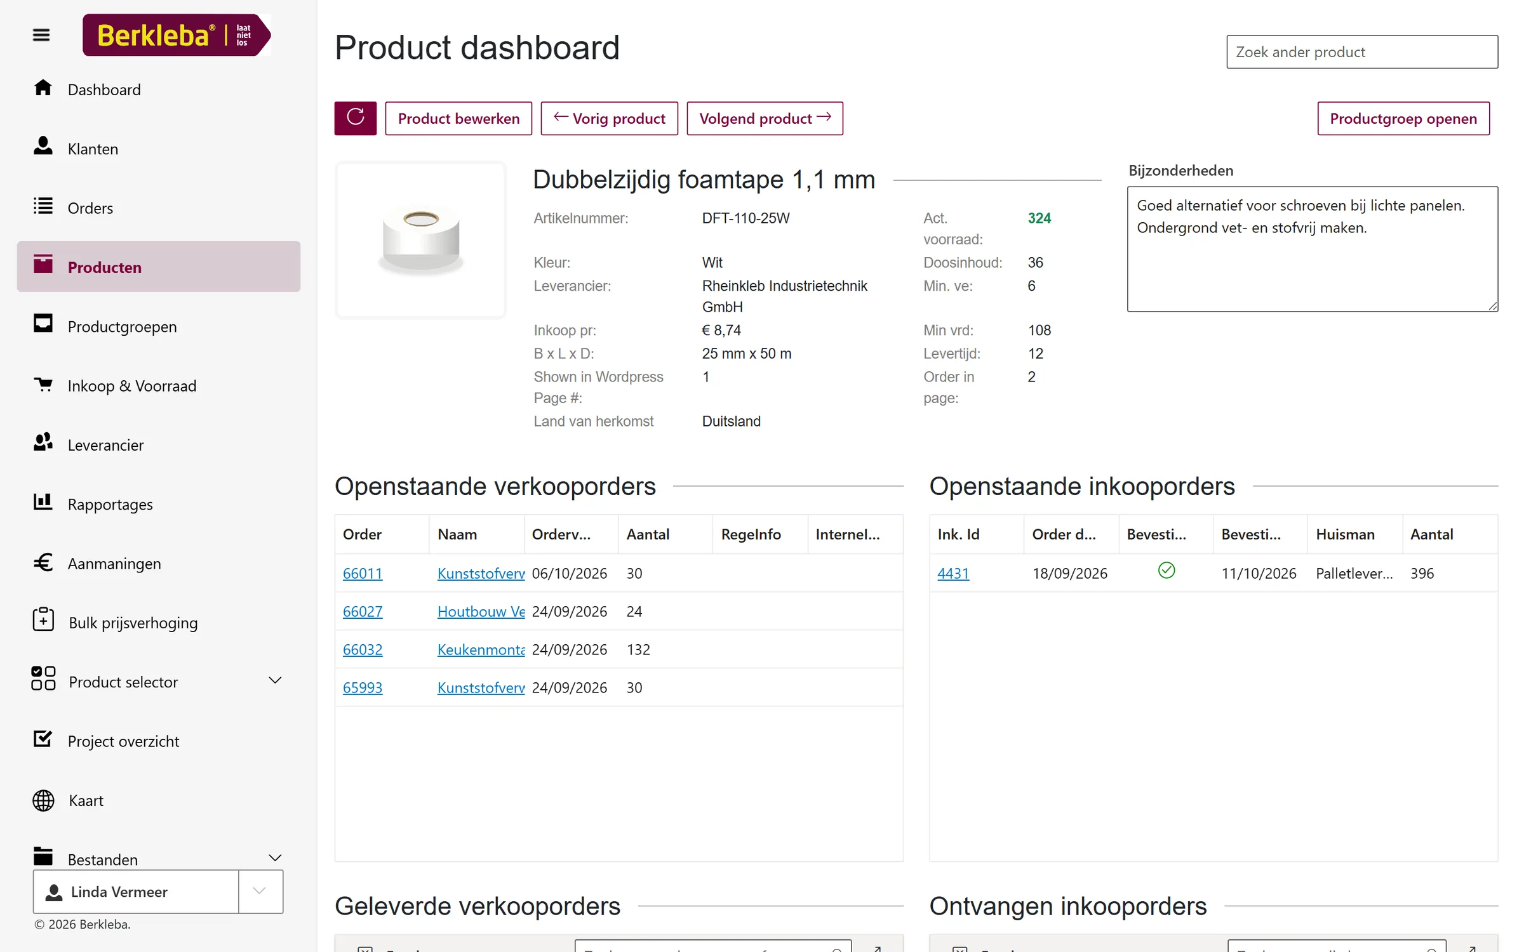Open purchase order 4431 link
The image size is (1524, 952).
click(953, 573)
